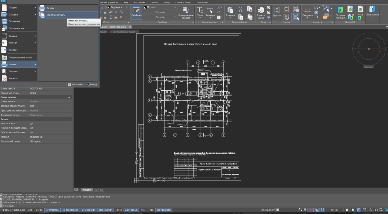Screen dimensions: 388x214
Task: Click the view compass circle labeled Сверху
Action: click(x=368, y=49)
